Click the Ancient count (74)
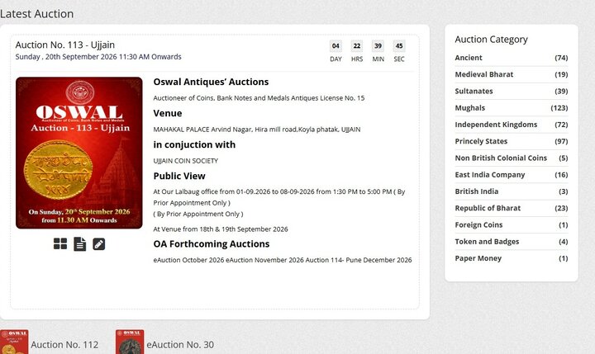This screenshot has height=354, width=595. (561, 58)
